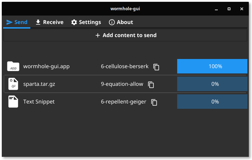252x160 pixels.
Task: Click the gear icon beside Settings
Action: tap(74, 22)
